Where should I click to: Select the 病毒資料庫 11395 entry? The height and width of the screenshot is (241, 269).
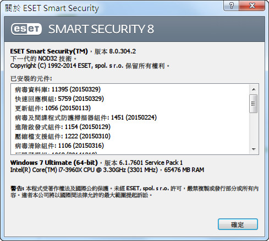(x=58, y=89)
